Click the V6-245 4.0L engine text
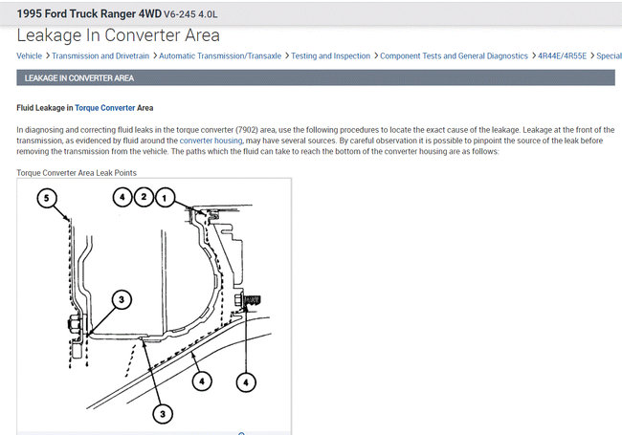The image size is (622, 435). (190, 14)
